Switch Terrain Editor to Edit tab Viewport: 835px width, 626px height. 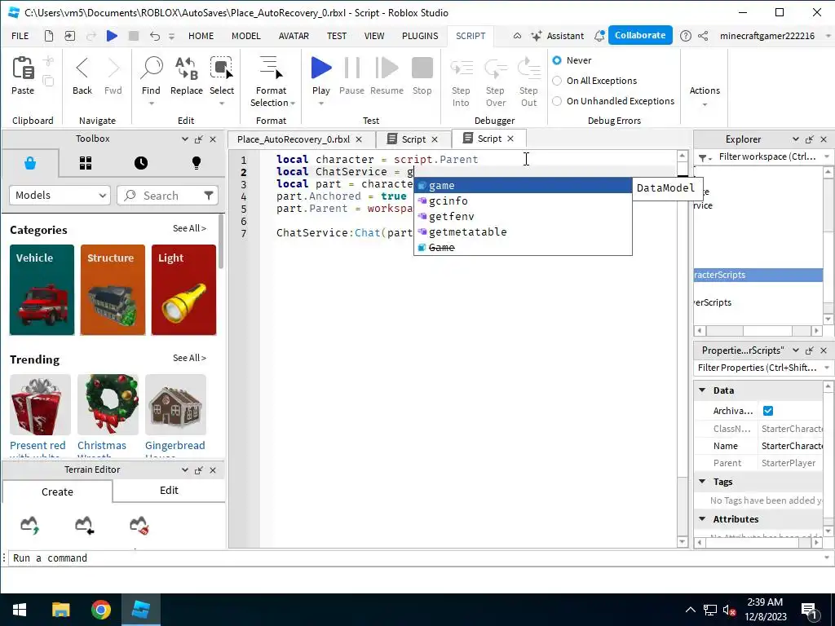tap(169, 490)
